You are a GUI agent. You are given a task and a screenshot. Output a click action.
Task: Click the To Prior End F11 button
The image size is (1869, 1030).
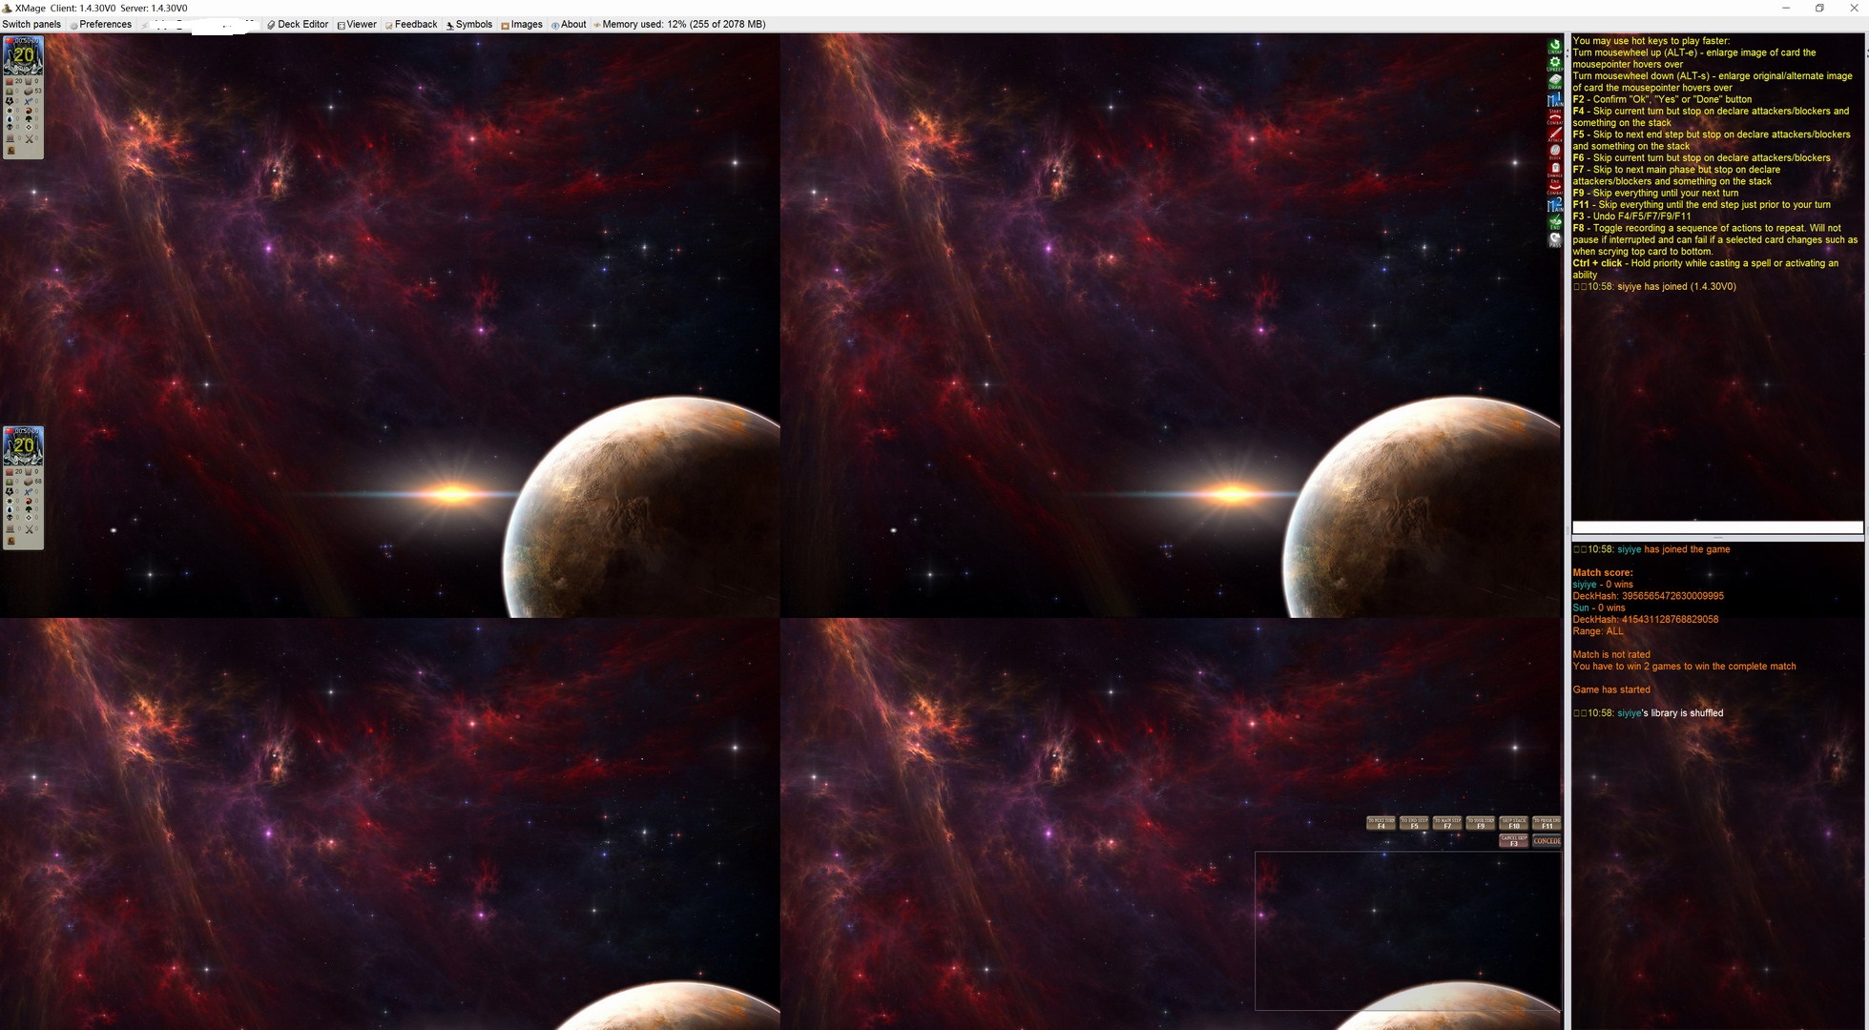tap(1547, 823)
